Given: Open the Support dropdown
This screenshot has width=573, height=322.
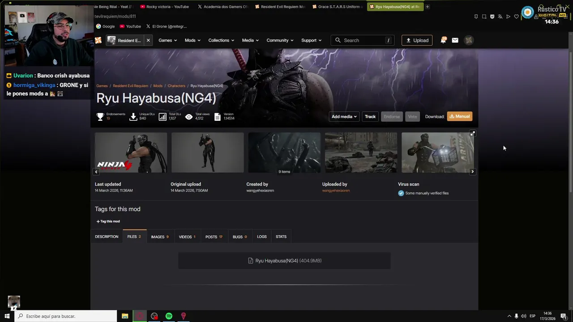Looking at the screenshot, I should point(311,40).
